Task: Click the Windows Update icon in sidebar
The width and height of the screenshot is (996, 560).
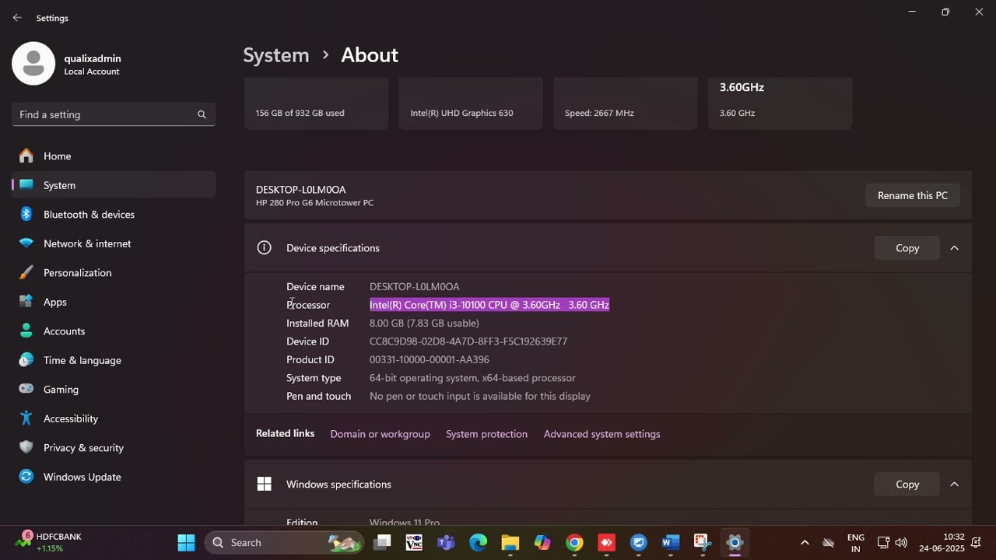Action: pyautogui.click(x=26, y=477)
